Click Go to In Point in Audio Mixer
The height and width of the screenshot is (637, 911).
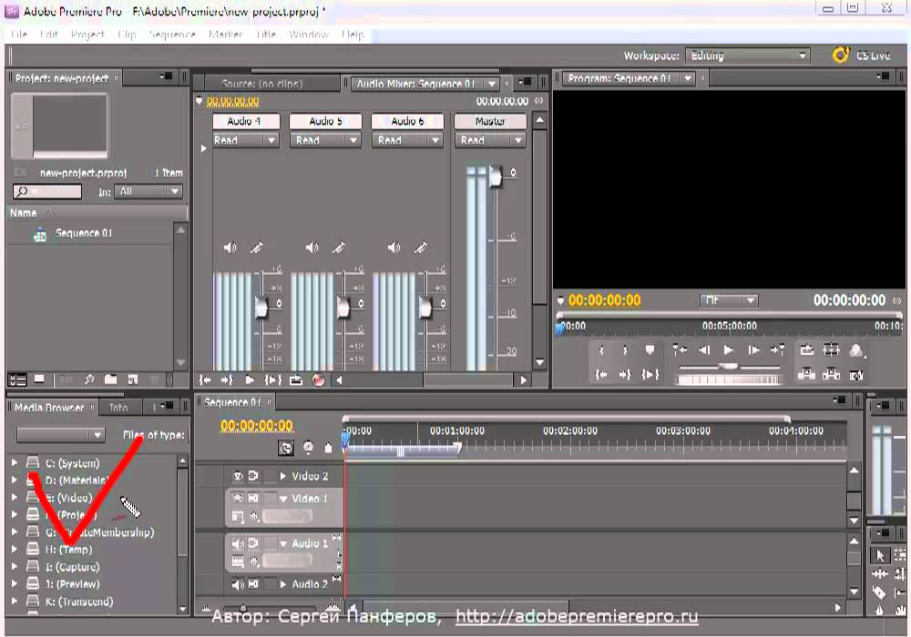[204, 380]
